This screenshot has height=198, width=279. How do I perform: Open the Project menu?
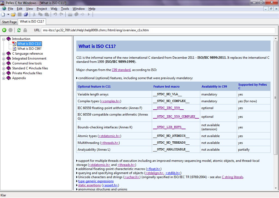tap(42, 9)
